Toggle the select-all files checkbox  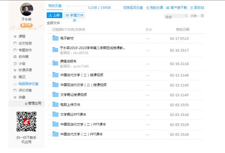pos(50,30)
